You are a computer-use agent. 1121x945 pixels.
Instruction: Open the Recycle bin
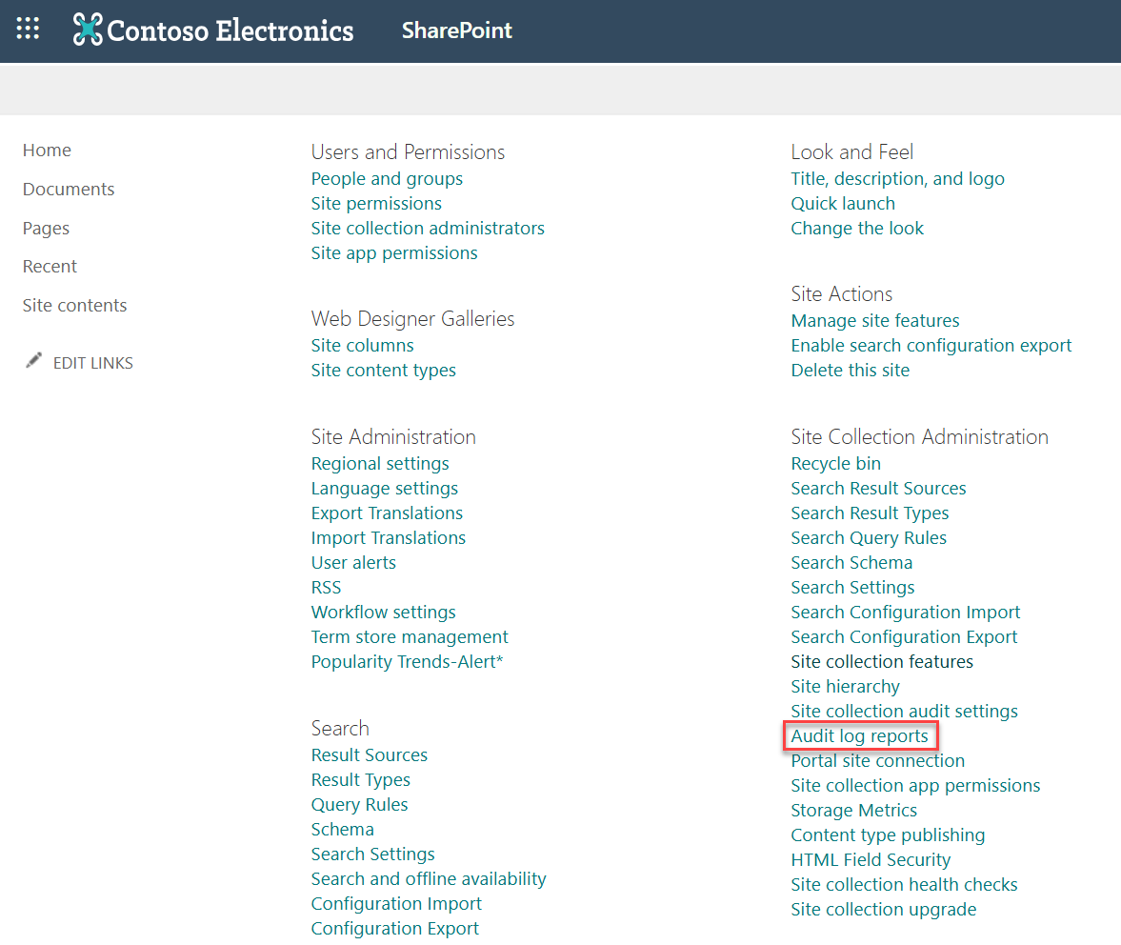(835, 463)
